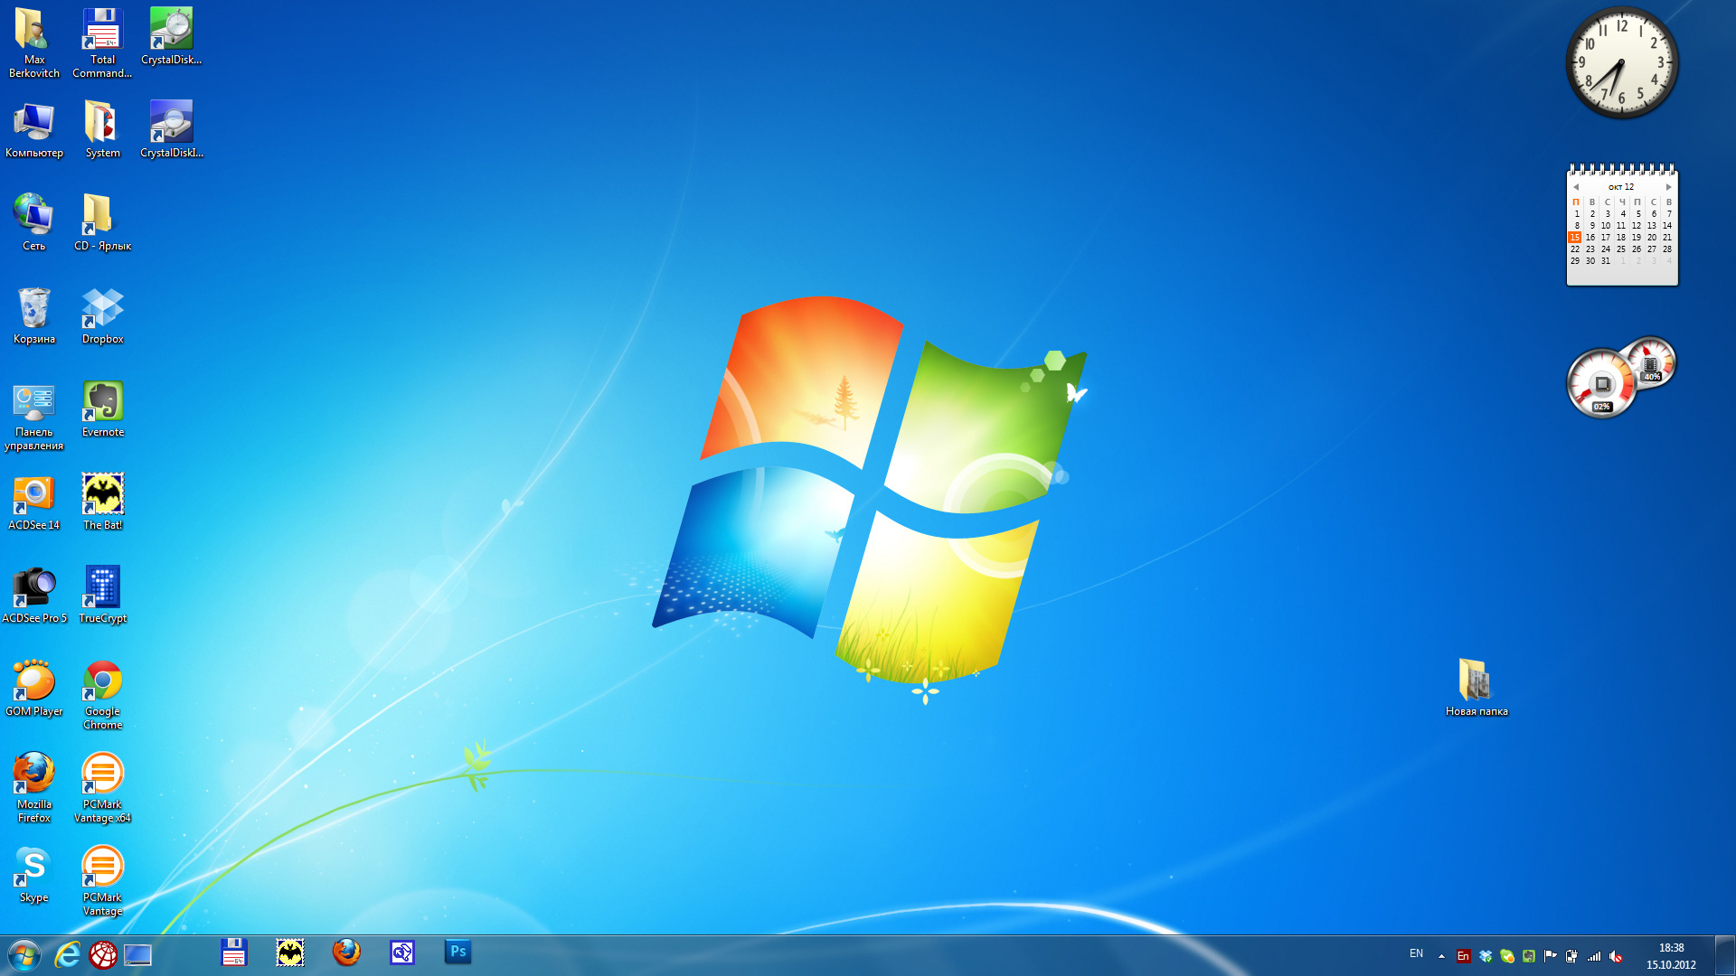
Task: Click the Show desktop button
Action: (1725, 956)
